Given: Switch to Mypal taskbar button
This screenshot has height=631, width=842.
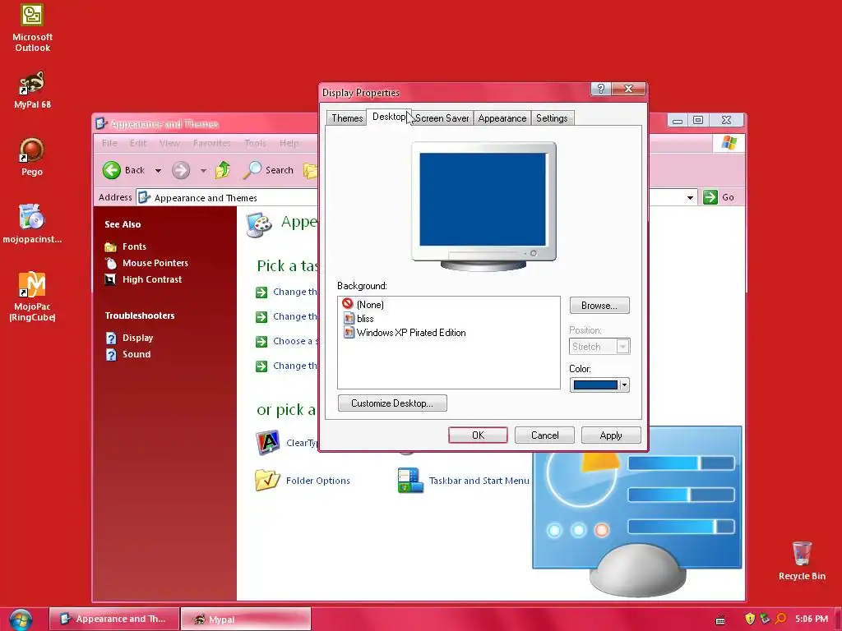Looking at the screenshot, I should [x=245, y=619].
